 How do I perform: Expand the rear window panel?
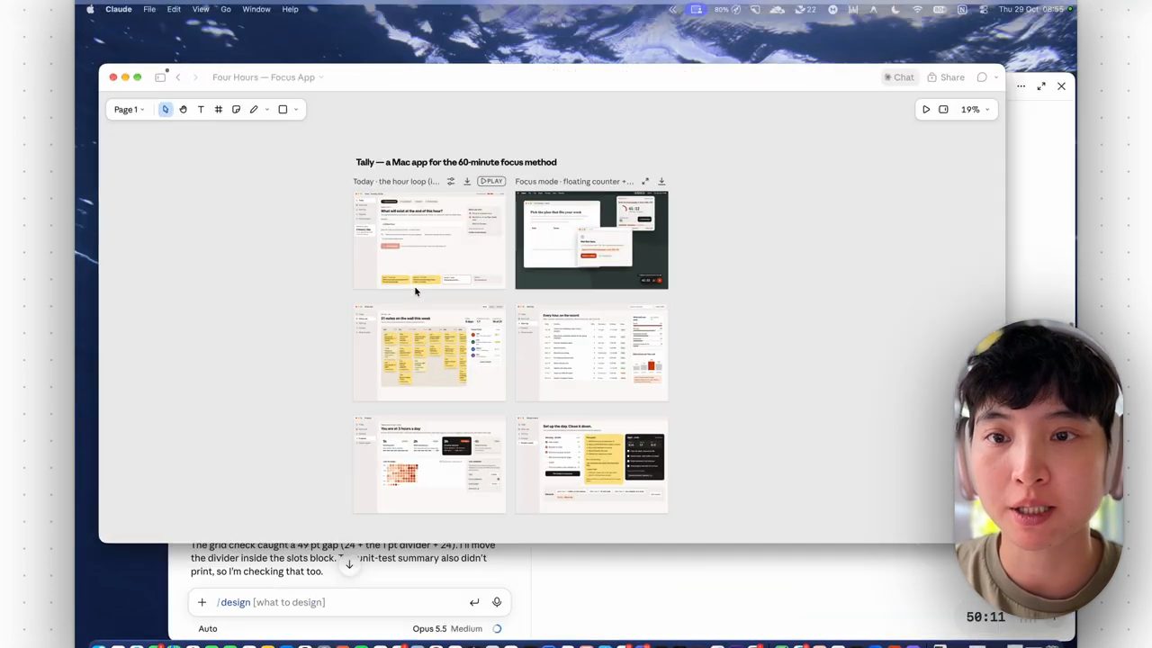point(1041,86)
